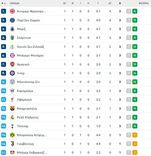151x156 pixels.
Task: Open the Λίβερπουλ team link
Action: click(24, 100)
